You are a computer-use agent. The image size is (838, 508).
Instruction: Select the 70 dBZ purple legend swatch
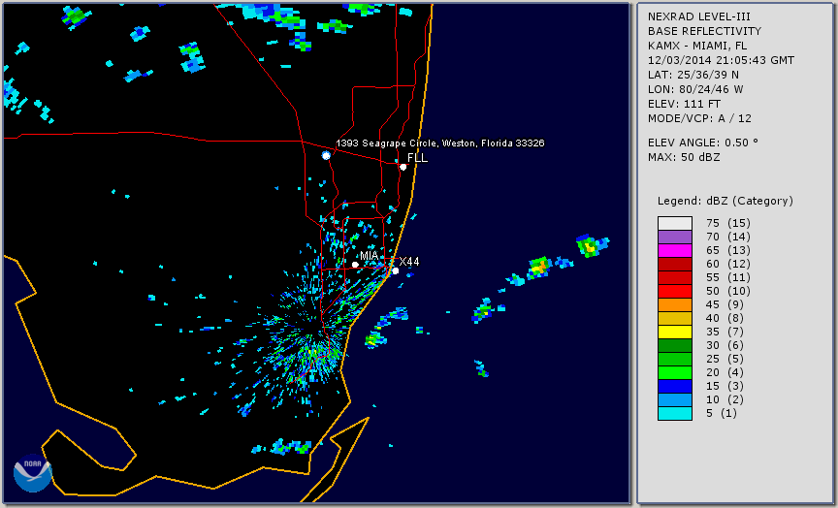[675, 237]
